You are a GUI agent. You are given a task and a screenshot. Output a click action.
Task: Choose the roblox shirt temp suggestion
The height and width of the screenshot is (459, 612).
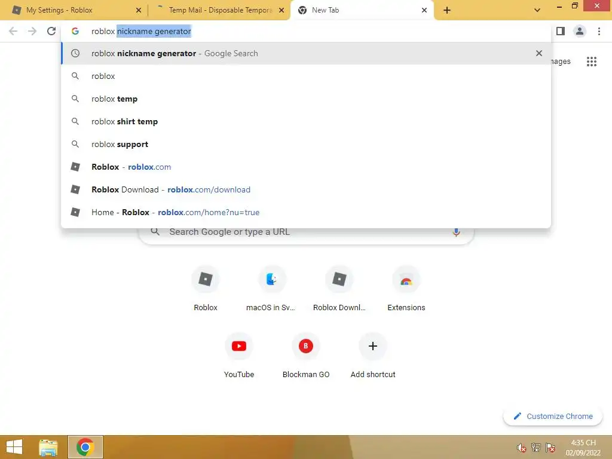[x=306, y=121]
